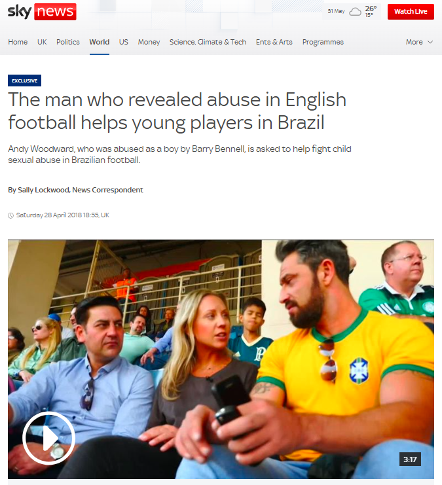
Task: Open the Home section
Action: coord(18,42)
